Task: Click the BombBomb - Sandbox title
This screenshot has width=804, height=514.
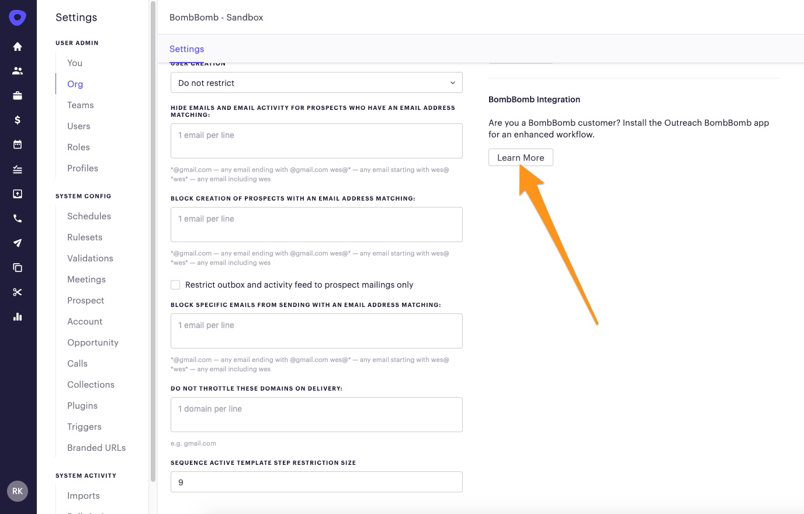Action: coord(216,18)
